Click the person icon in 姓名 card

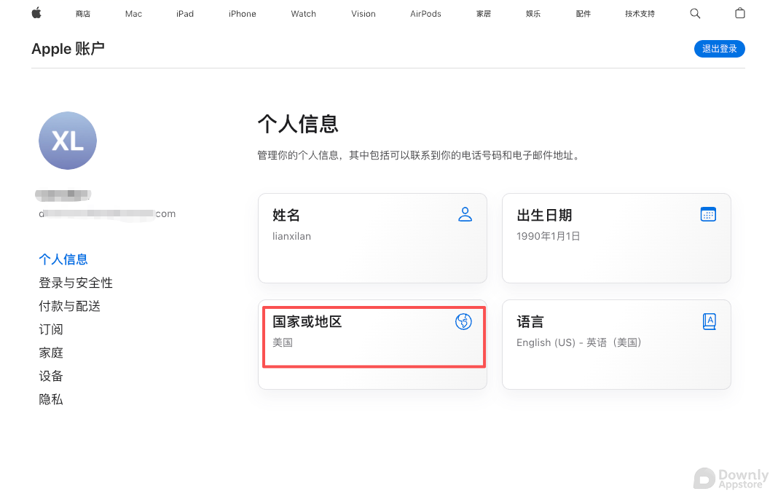pyautogui.click(x=465, y=214)
